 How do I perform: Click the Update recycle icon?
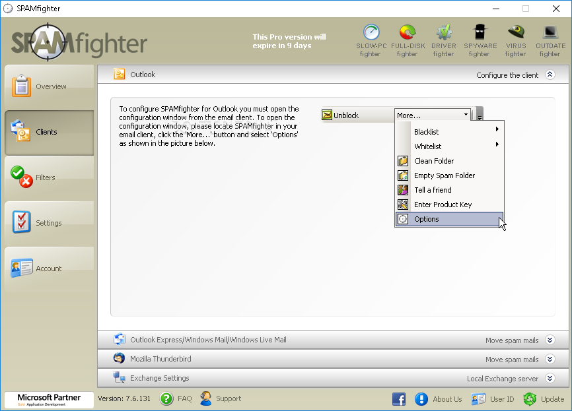click(530, 399)
